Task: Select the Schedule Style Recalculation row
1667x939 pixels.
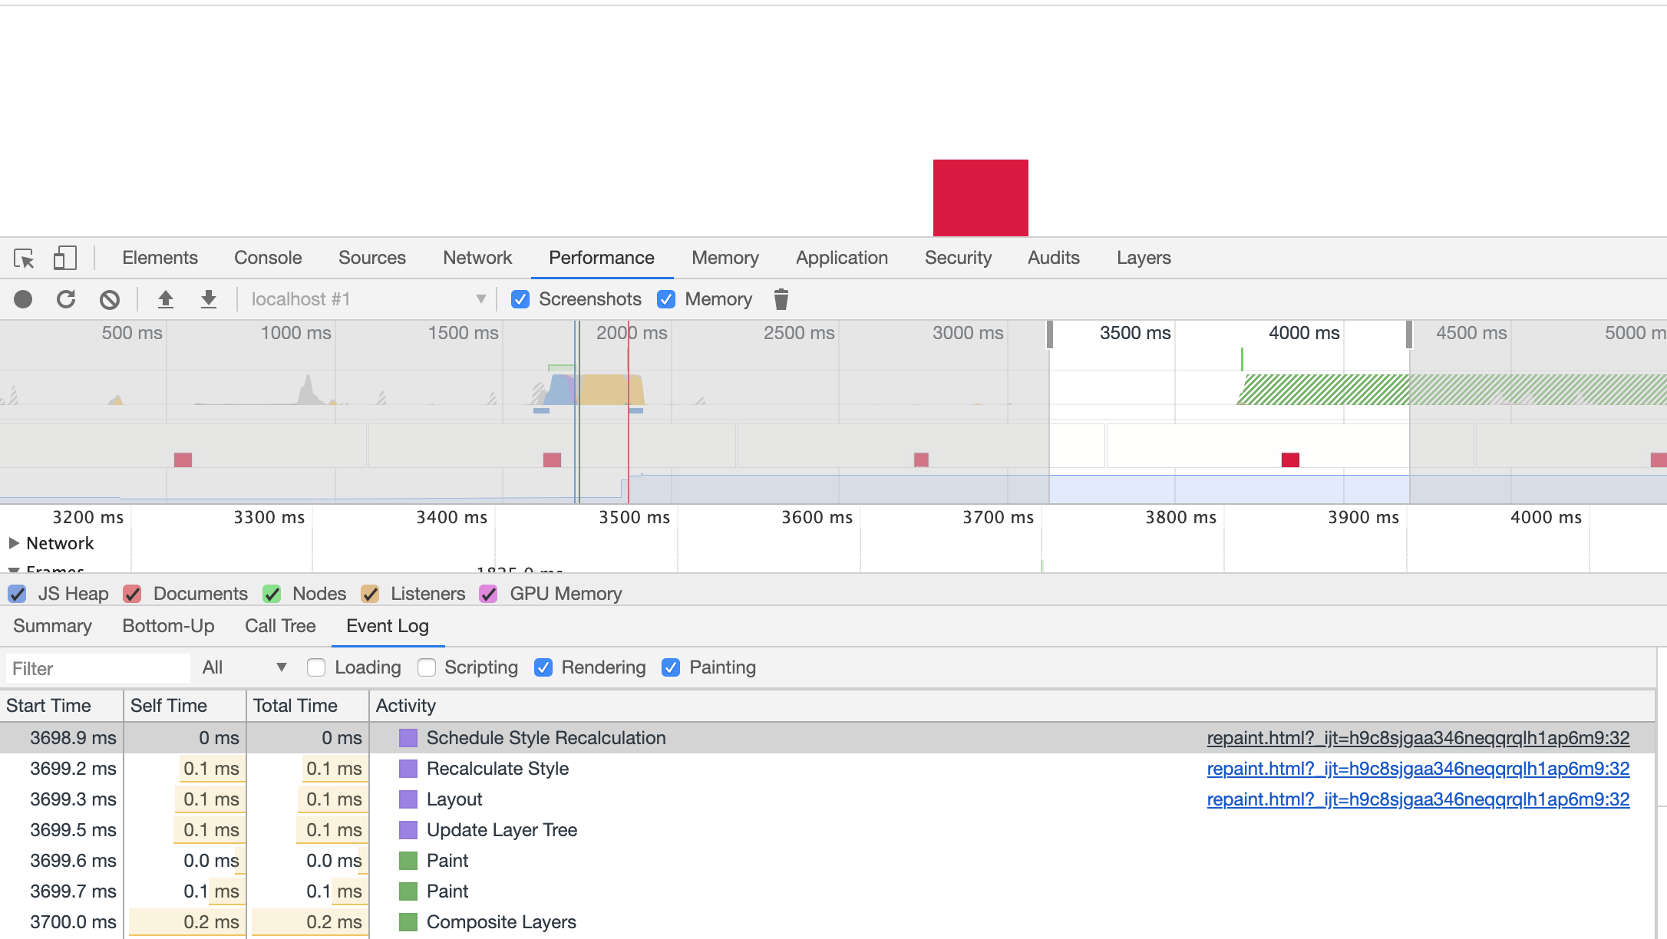Action: (x=827, y=738)
